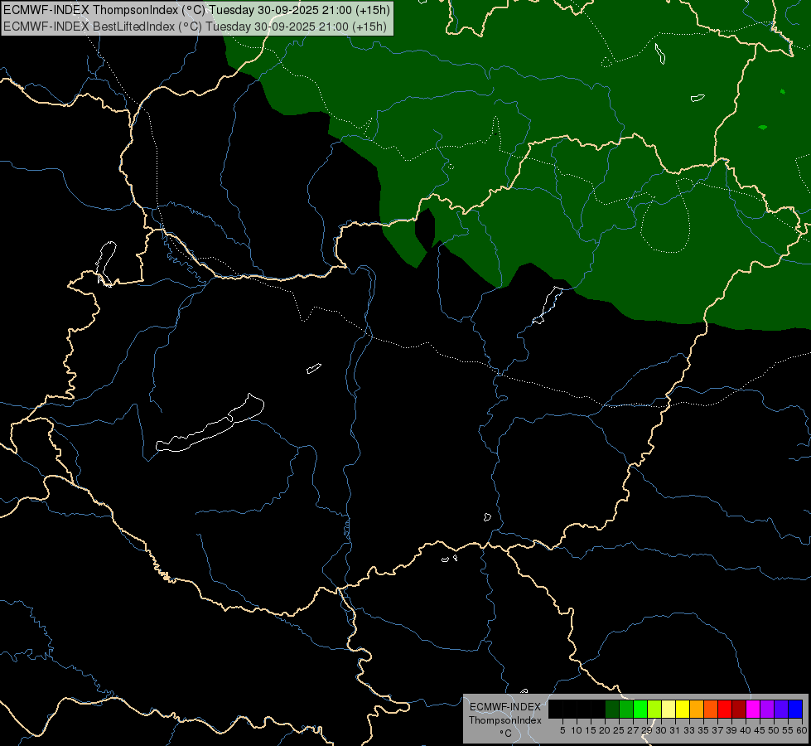Click the magenta 40–45 legend swatch
The height and width of the screenshot is (746, 811).
click(x=753, y=709)
